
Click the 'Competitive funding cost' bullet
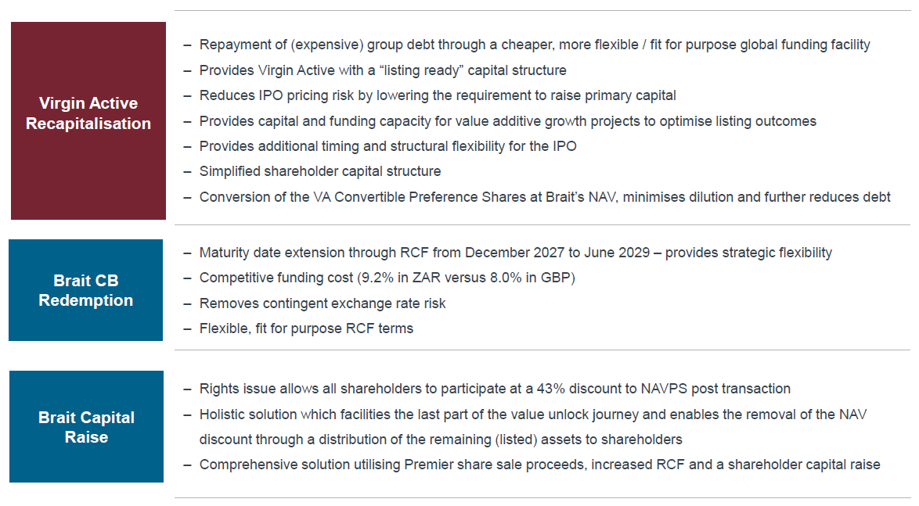tap(387, 278)
